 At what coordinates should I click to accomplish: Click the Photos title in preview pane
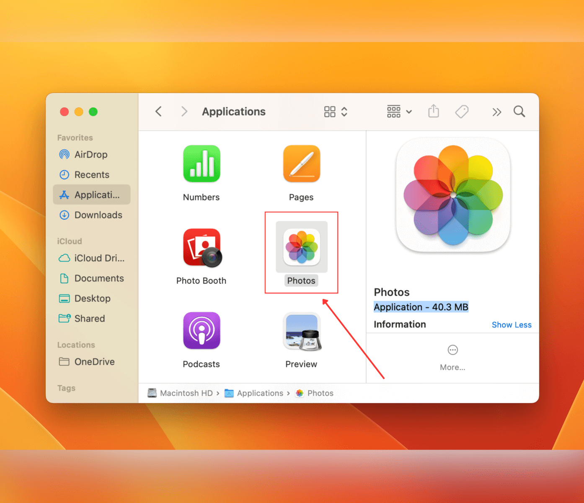(x=392, y=292)
